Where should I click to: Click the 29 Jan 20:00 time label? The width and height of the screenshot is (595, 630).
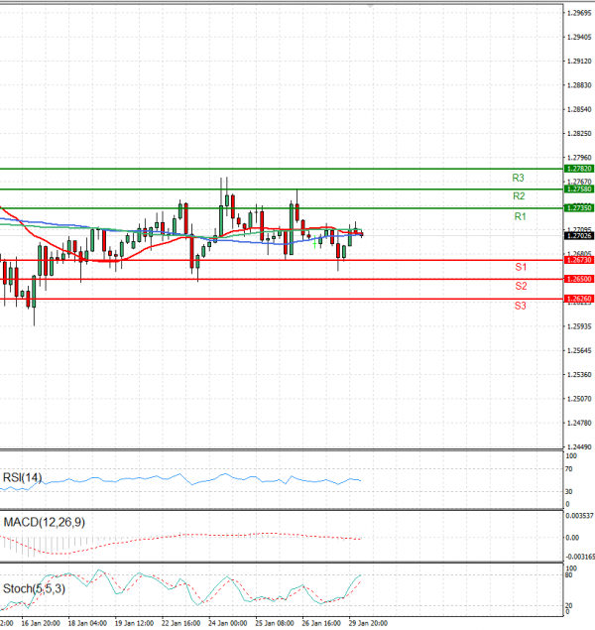[x=368, y=623]
